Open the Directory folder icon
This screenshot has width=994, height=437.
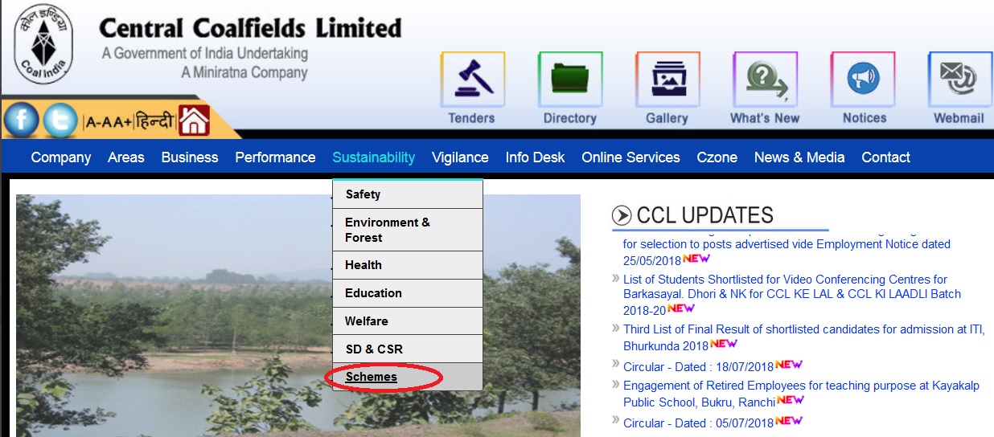[570, 80]
